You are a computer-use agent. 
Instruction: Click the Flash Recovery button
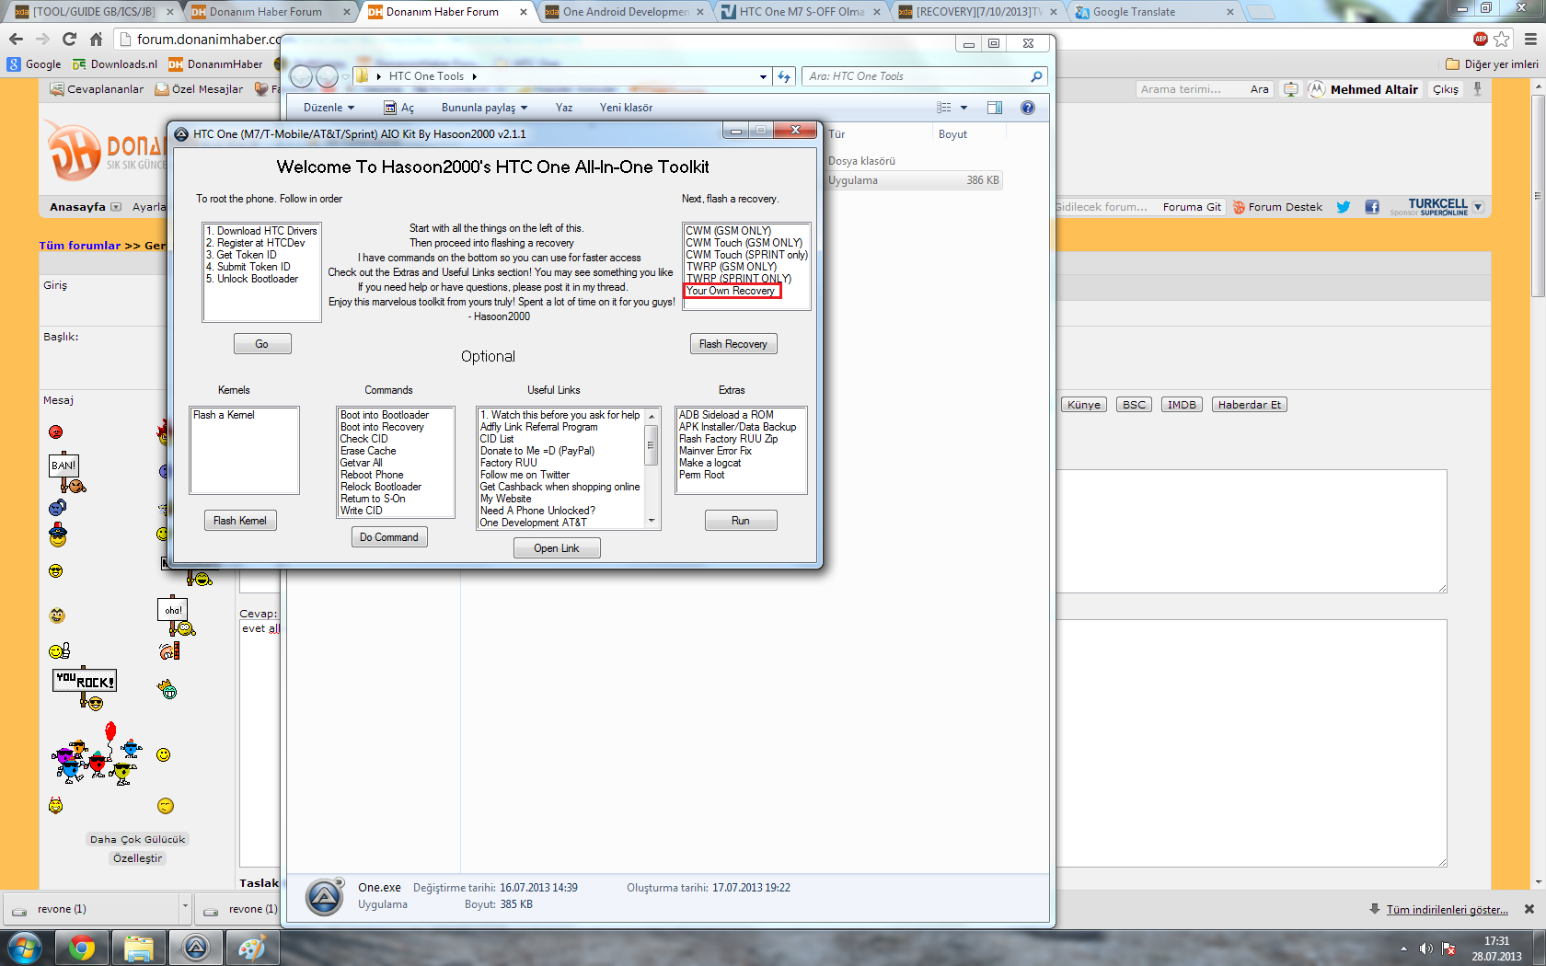733,344
